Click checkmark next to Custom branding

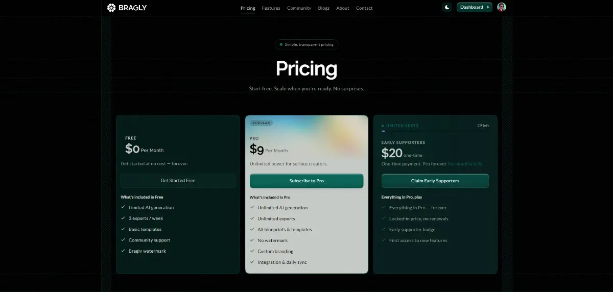(252, 251)
